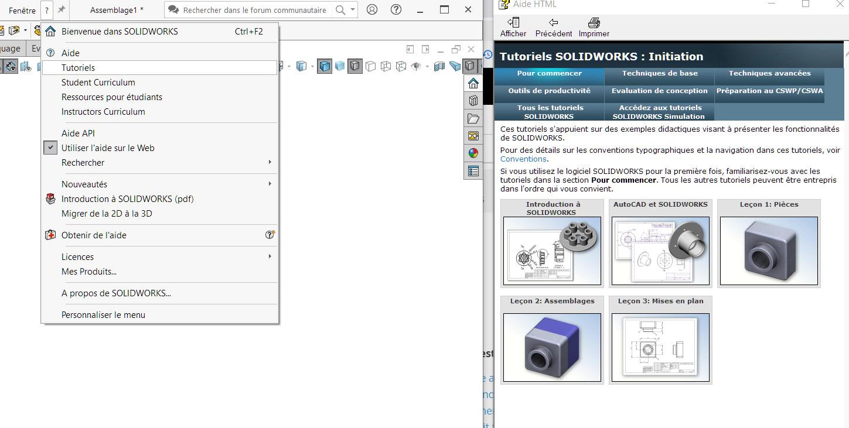Screen dimensions: 849x428
Task: Select Personnaliser le menu entry
Action: (x=160, y=315)
